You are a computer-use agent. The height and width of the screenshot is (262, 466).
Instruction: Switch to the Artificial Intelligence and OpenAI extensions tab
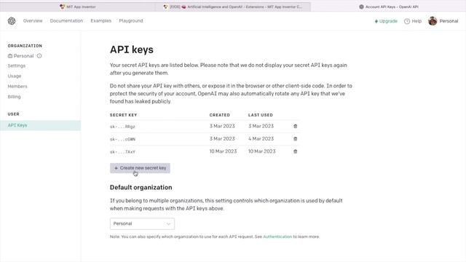pos(233,7)
